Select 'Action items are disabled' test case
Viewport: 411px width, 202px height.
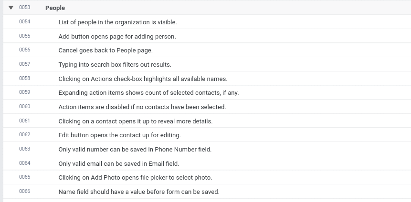point(142,107)
